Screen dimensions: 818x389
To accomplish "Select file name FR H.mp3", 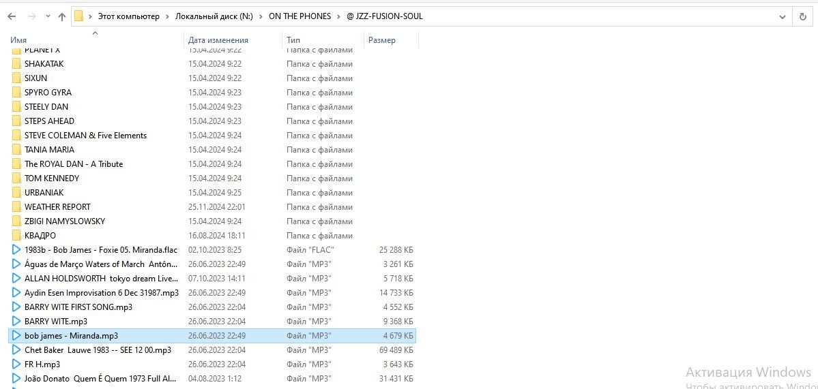I will click(42, 364).
